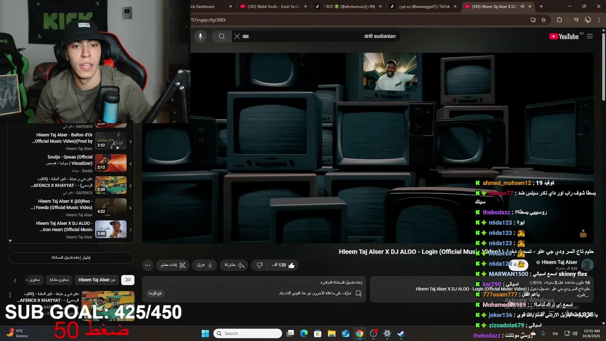Open the YouTube logo home link
The width and height of the screenshot is (606, 341).
click(564, 36)
